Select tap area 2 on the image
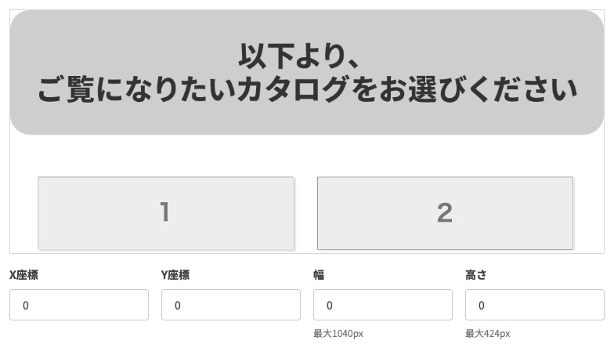Viewport: 614px width, 351px height. [445, 213]
